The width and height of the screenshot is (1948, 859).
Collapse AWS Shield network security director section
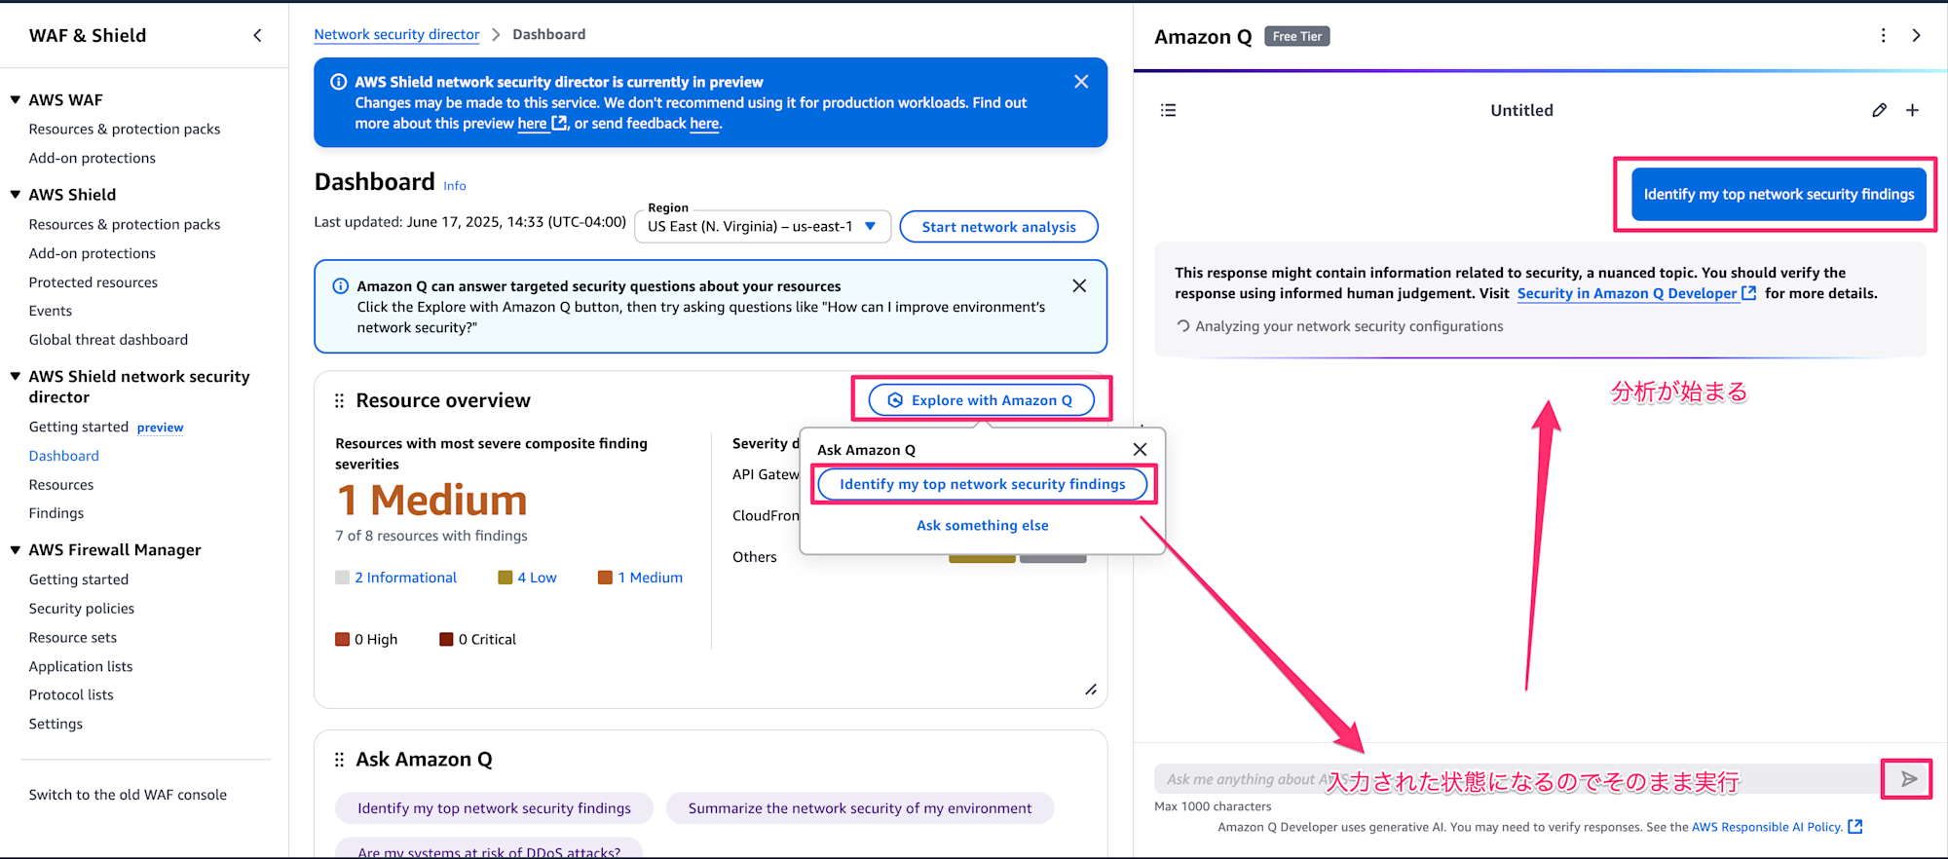tap(16, 376)
